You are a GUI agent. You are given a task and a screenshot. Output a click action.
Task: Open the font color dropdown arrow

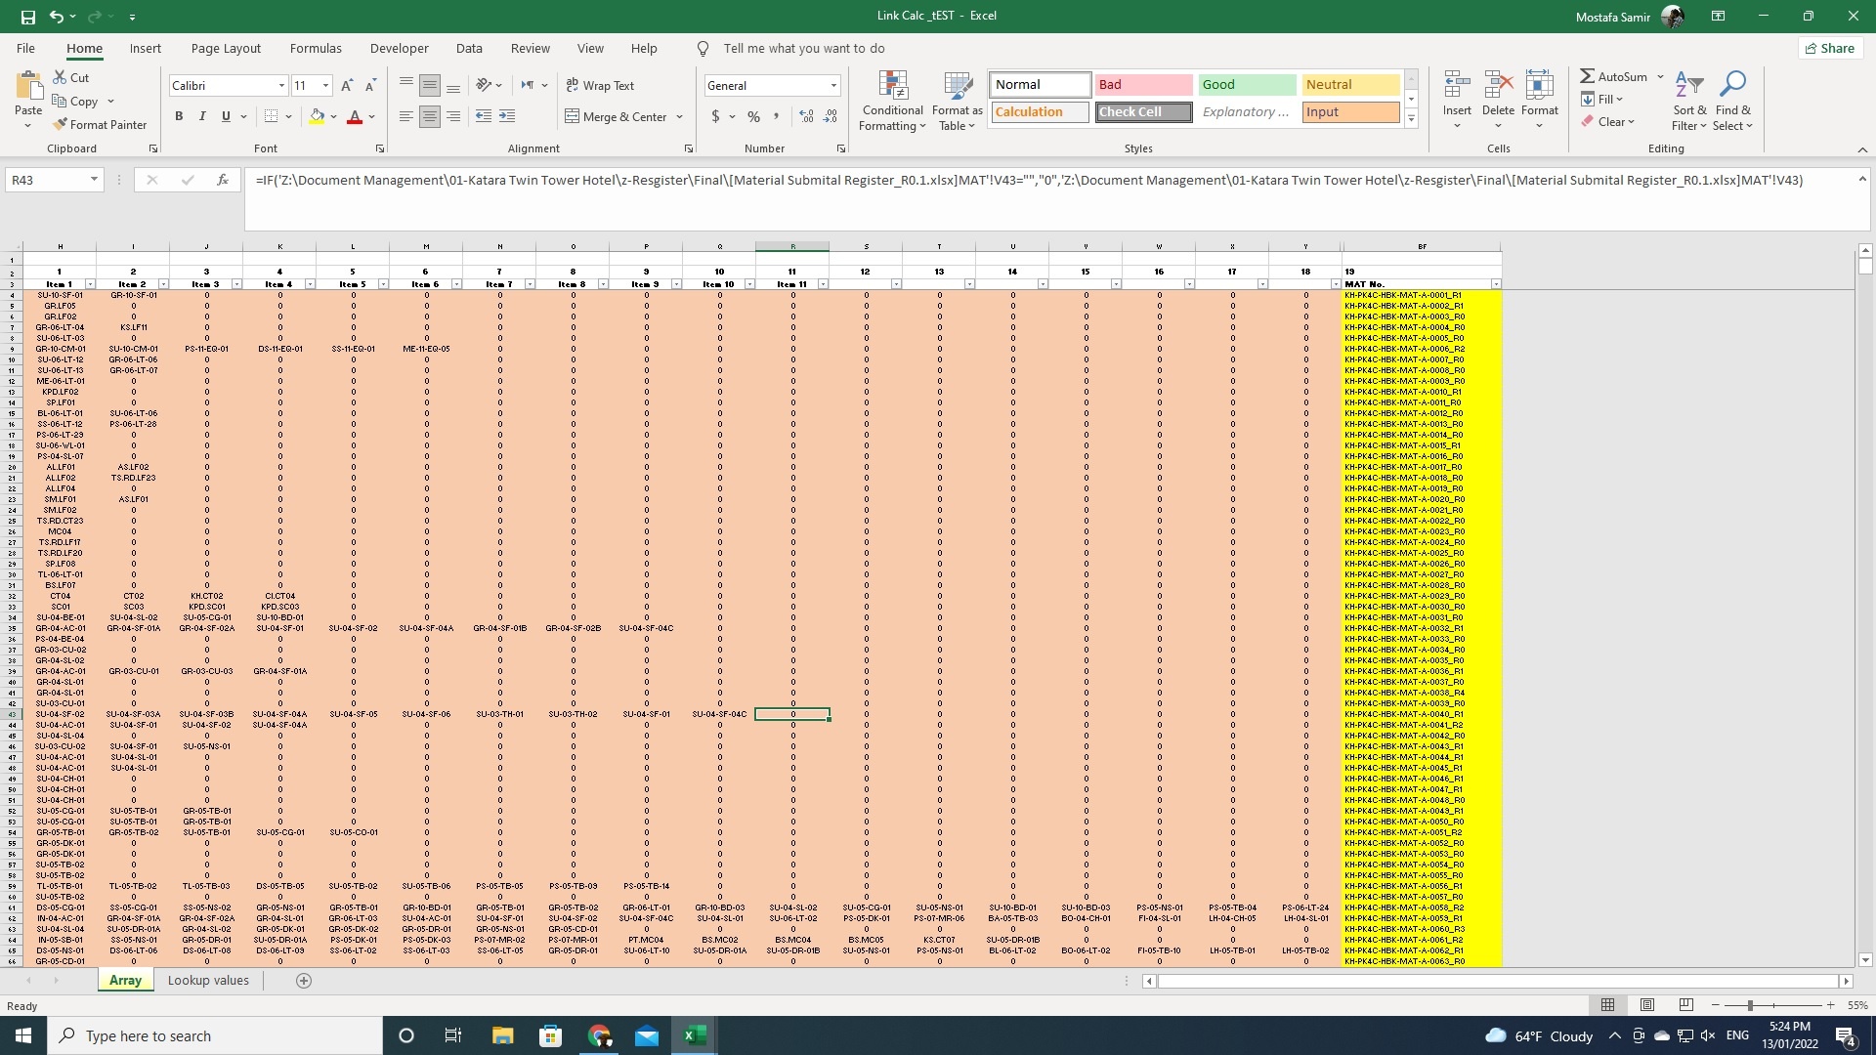click(372, 116)
